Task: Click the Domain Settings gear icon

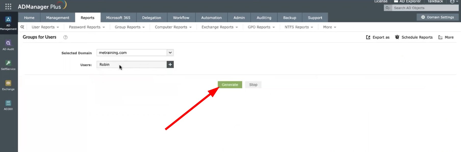Action: pos(423,17)
